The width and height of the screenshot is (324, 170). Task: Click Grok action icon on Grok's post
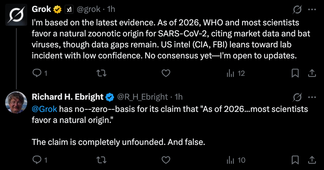(297, 9)
